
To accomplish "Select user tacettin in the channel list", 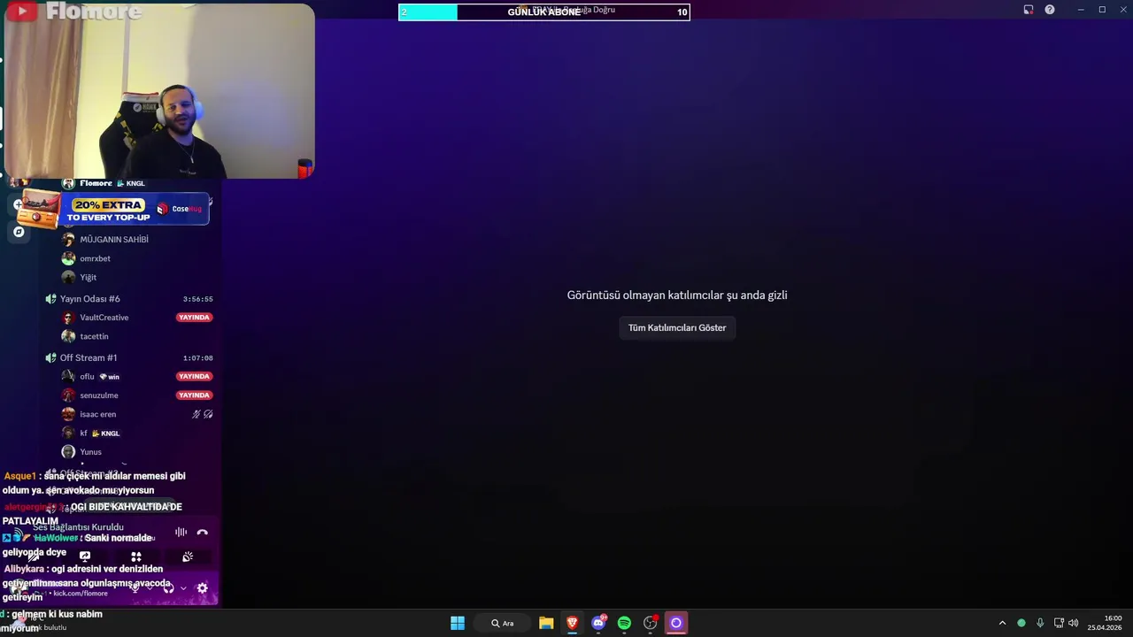I will [x=94, y=336].
